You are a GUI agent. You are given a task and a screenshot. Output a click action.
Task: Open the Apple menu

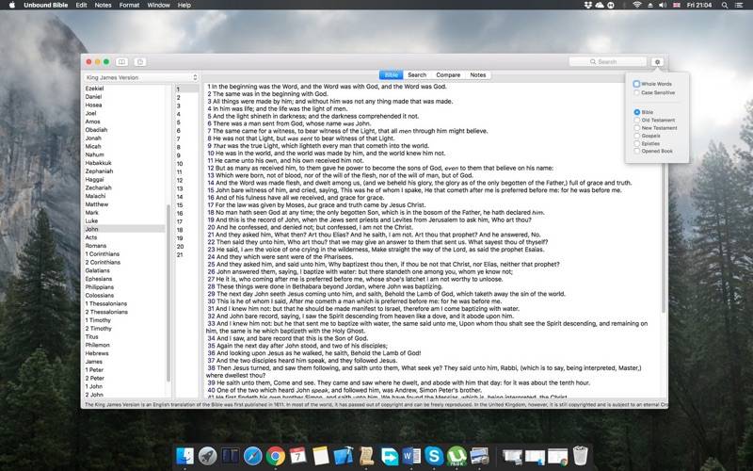pyautogui.click(x=12, y=5)
